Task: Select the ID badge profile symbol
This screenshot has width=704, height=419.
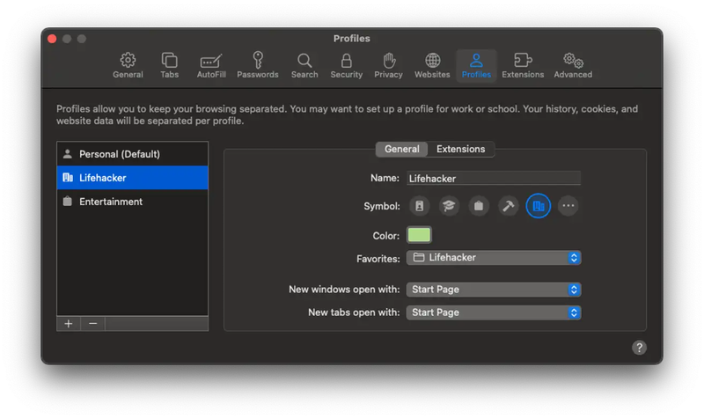Action: click(420, 206)
